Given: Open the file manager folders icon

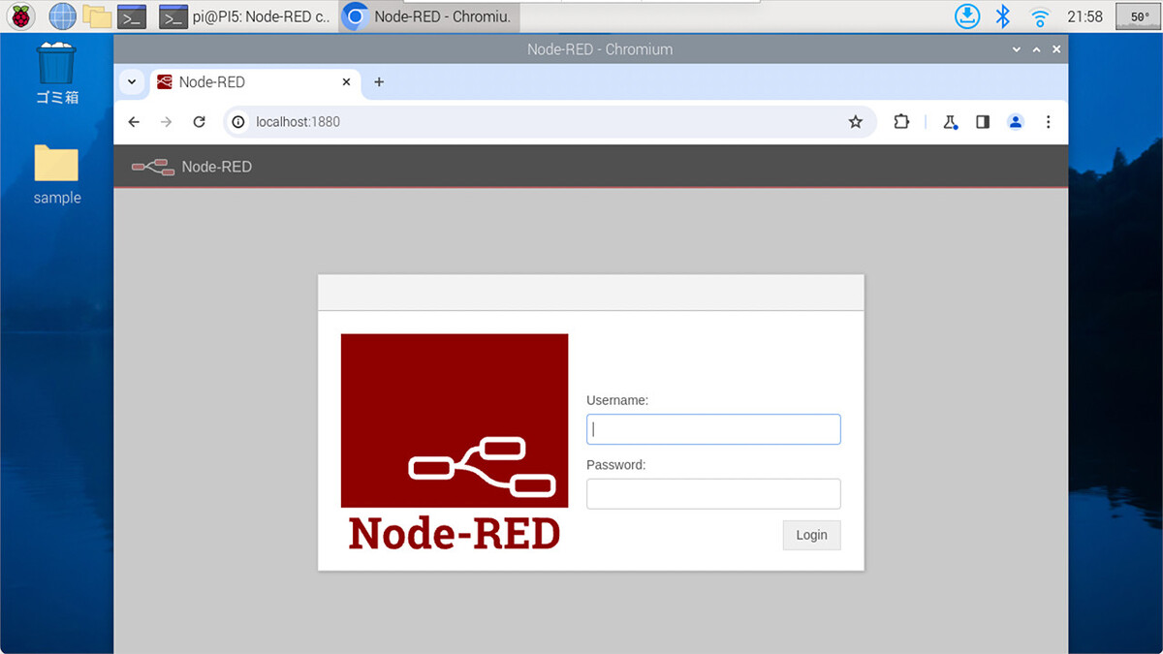Looking at the screenshot, I should (97, 16).
